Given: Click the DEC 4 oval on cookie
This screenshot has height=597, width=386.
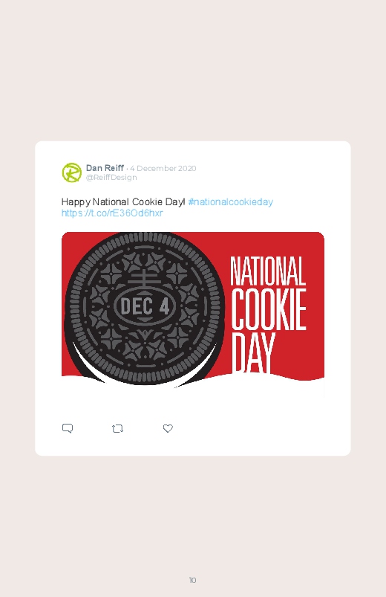Looking at the screenshot, I should [x=145, y=306].
